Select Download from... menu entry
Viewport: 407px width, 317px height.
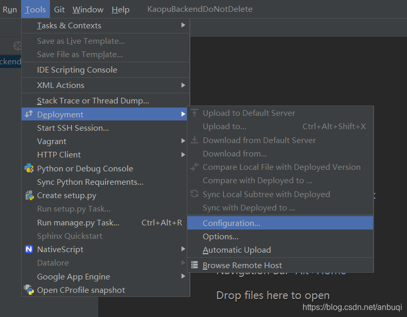pyautogui.click(x=280, y=154)
